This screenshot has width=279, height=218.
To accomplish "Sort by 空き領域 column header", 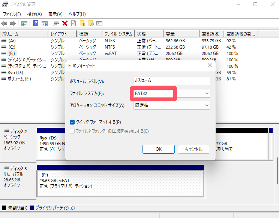I will tap(211, 34).
